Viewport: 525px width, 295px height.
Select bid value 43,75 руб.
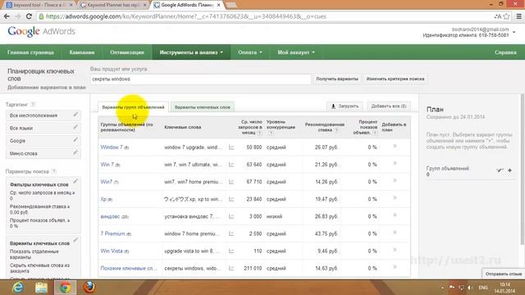tap(326, 234)
